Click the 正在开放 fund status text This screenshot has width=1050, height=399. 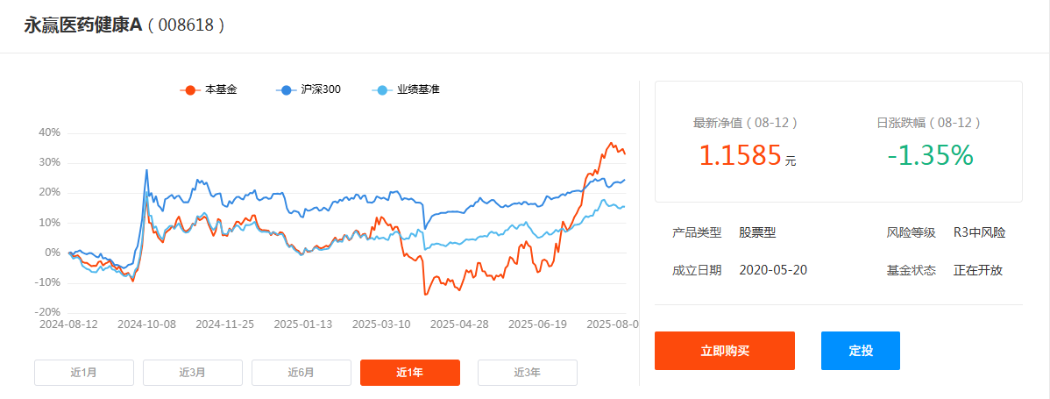[x=977, y=270]
